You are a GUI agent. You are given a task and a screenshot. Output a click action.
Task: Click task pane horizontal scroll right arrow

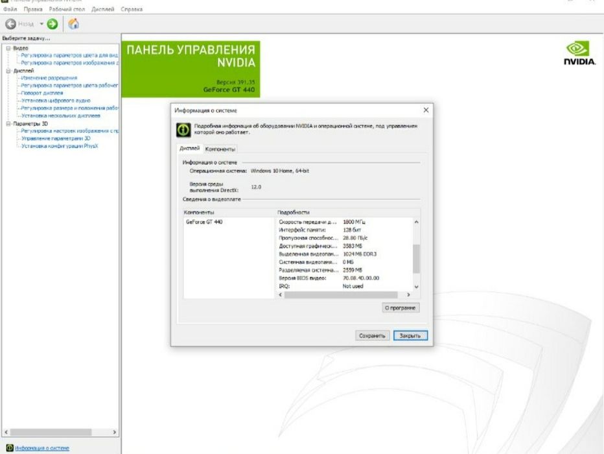click(115, 433)
